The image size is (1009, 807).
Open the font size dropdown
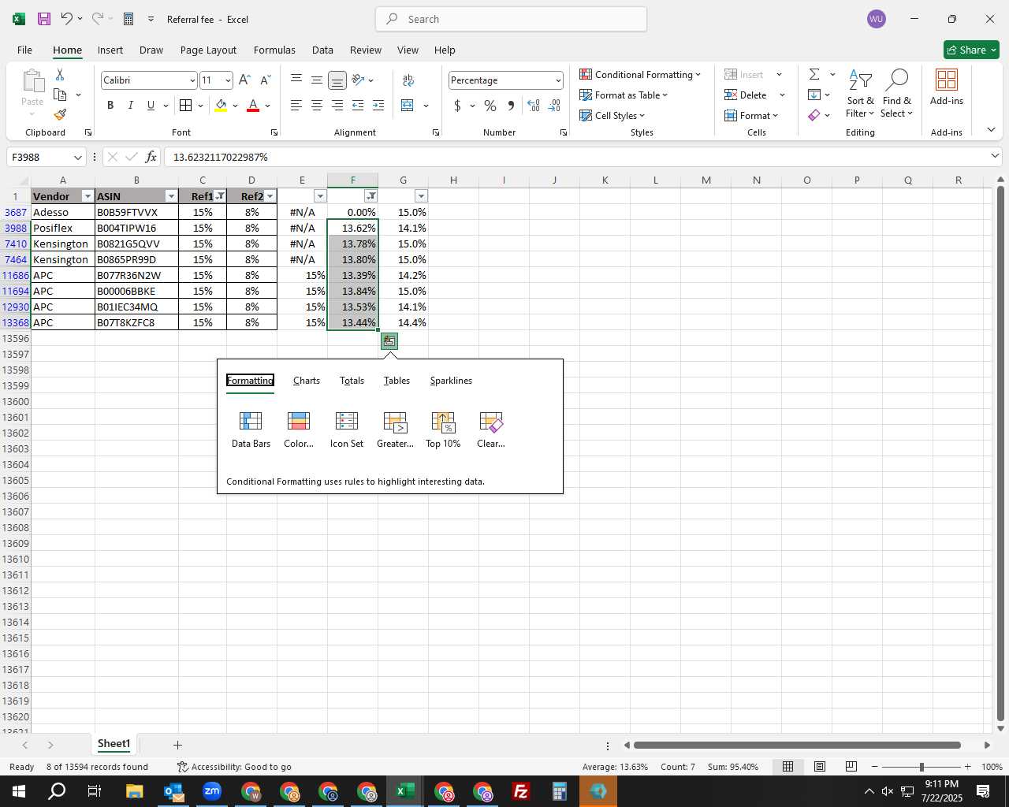tap(228, 80)
